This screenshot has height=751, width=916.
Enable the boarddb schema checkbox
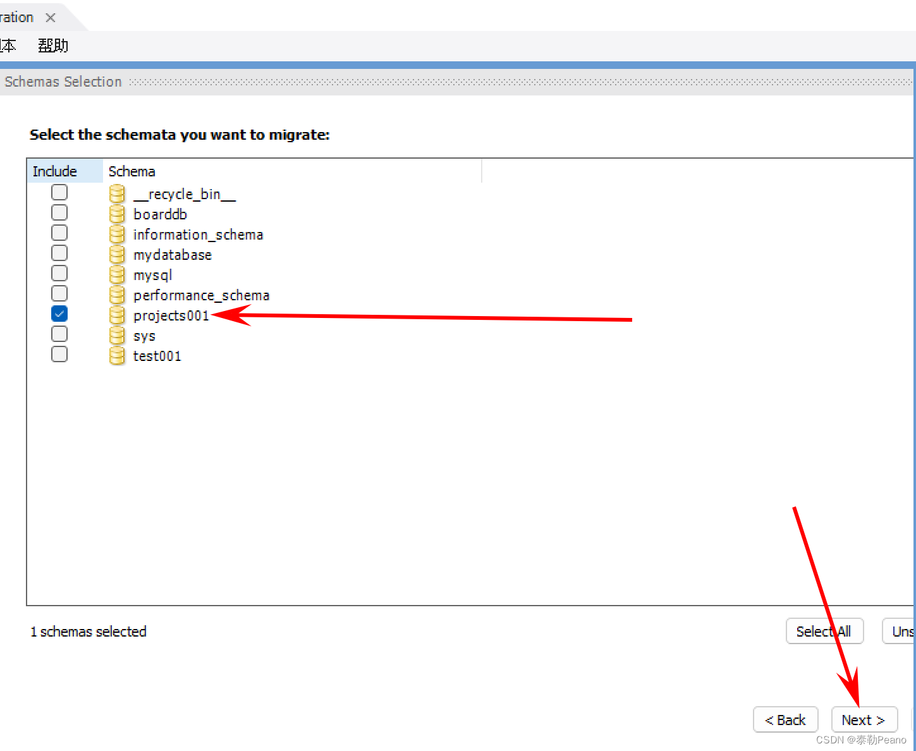tap(59, 212)
